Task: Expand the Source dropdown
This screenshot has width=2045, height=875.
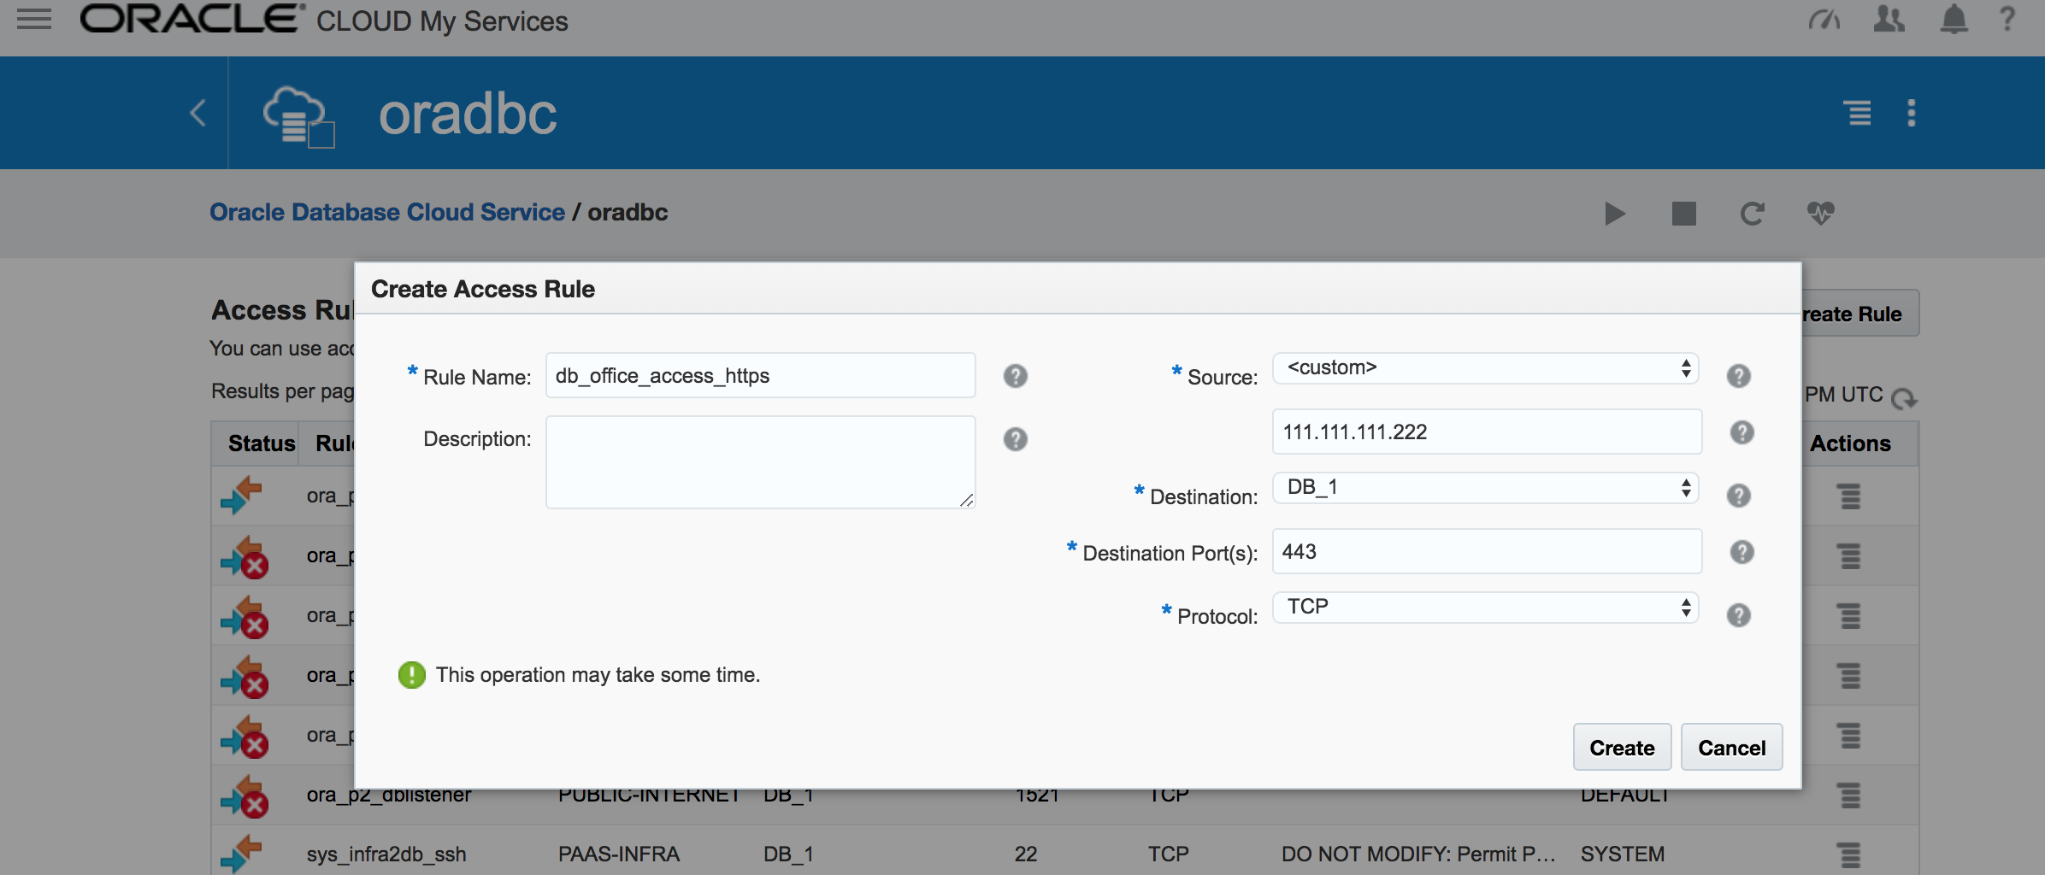Action: tap(1485, 368)
